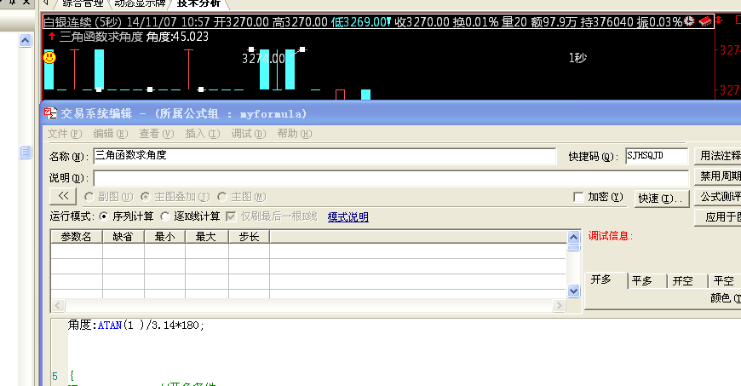Open the 模式说明 link
Image resolution: width=741 pixels, height=386 pixels.
point(348,217)
